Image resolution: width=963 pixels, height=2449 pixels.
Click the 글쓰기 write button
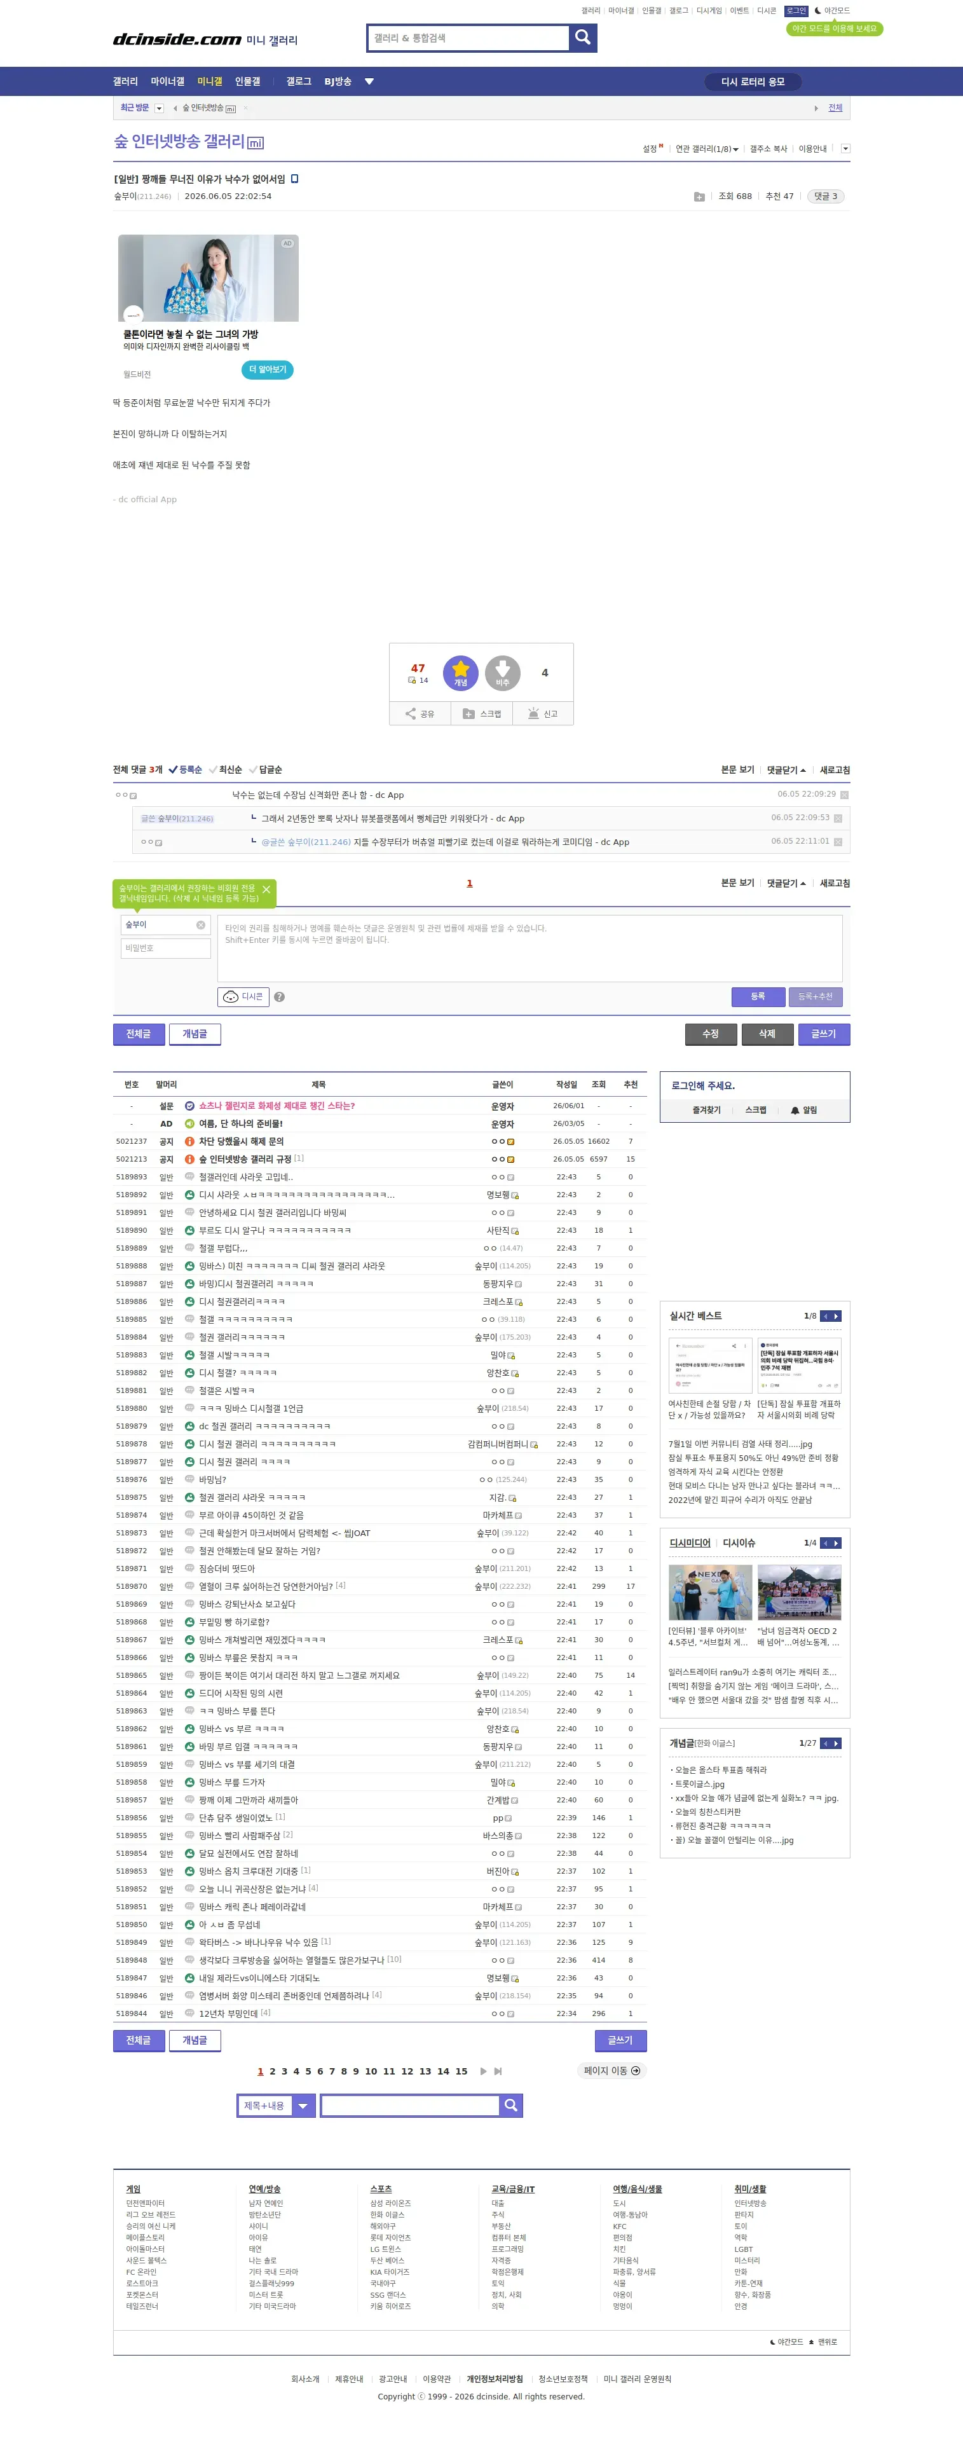[x=823, y=1033]
